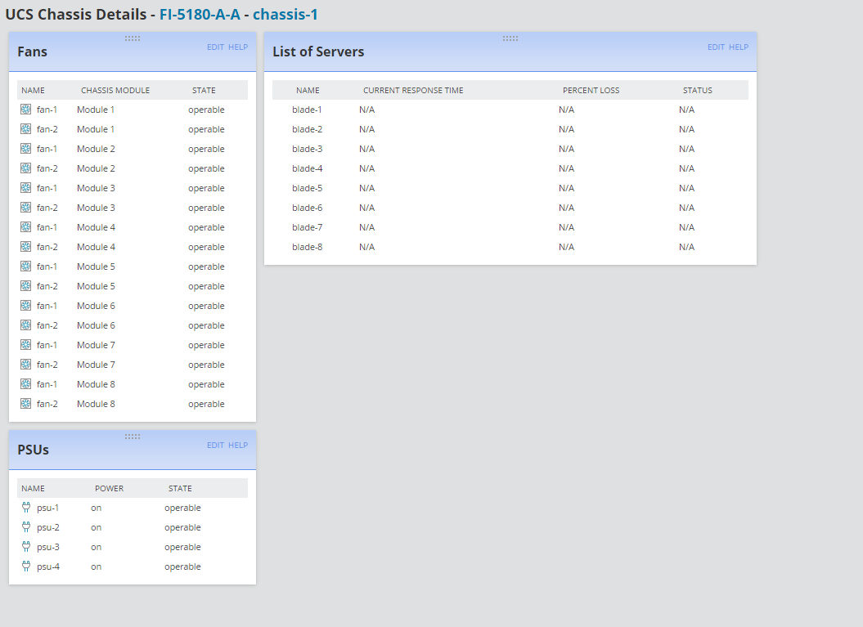Click the Power column header in PSUs
The width and height of the screenshot is (863, 627).
pyautogui.click(x=109, y=488)
